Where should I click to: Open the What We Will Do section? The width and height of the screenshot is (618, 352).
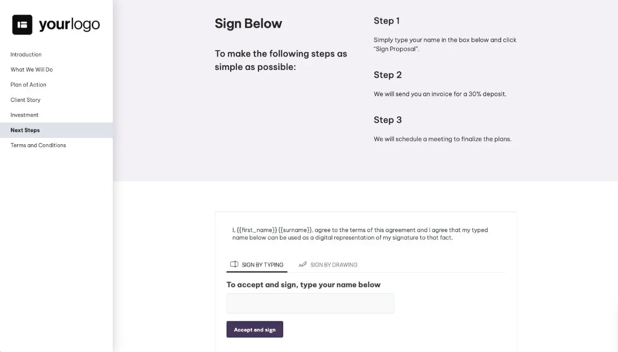point(31,69)
